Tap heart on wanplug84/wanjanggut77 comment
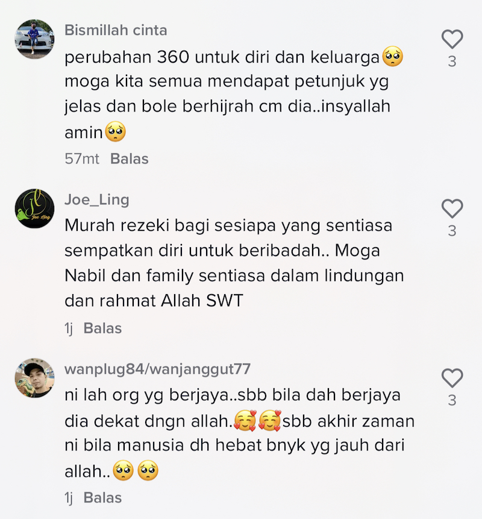This screenshot has height=519, width=482. 452,378
